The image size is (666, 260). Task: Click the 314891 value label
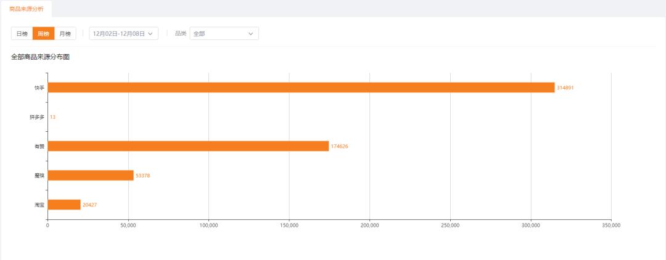click(565, 87)
